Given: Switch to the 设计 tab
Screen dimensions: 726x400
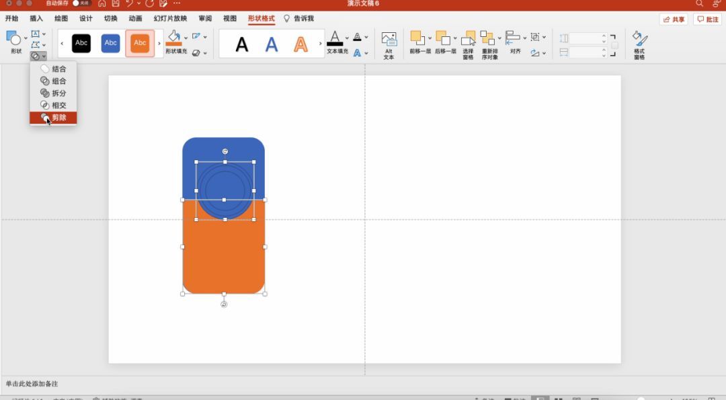Looking at the screenshot, I should [x=85, y=19].
